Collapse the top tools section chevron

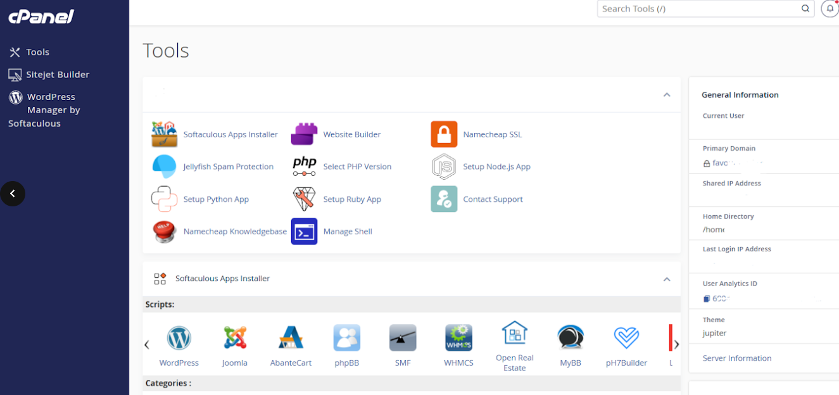click(666, 94)
